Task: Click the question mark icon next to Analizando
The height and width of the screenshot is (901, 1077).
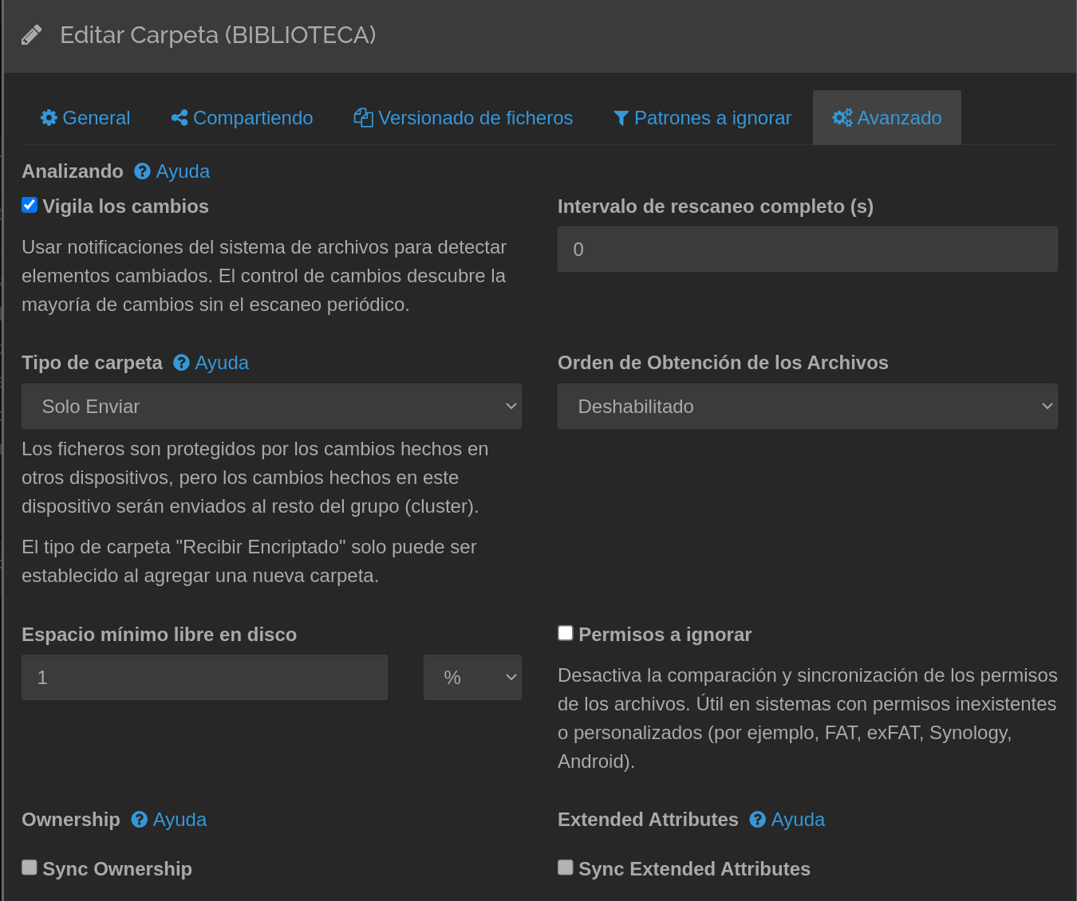Action: (x=142, y=171)
